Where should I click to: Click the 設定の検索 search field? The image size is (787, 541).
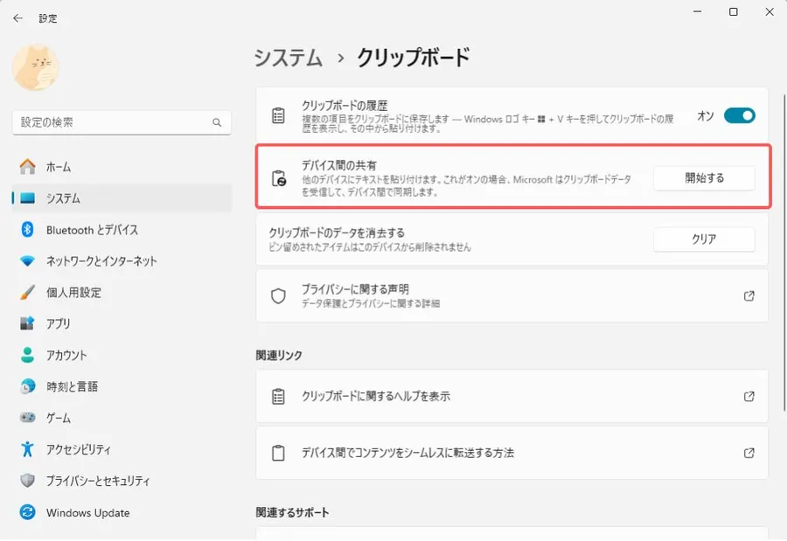tap(114, 123)
